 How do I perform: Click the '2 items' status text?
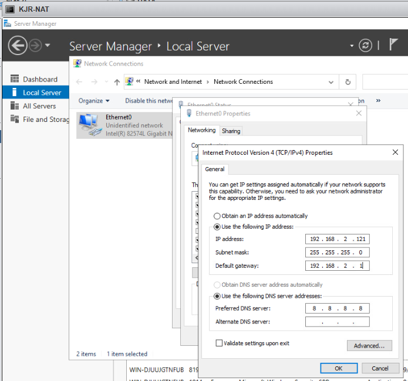click(86, 354)
